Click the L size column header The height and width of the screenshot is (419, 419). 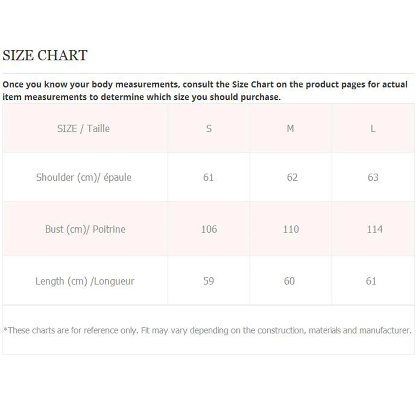pyautogui.click(x=373, y=129)
